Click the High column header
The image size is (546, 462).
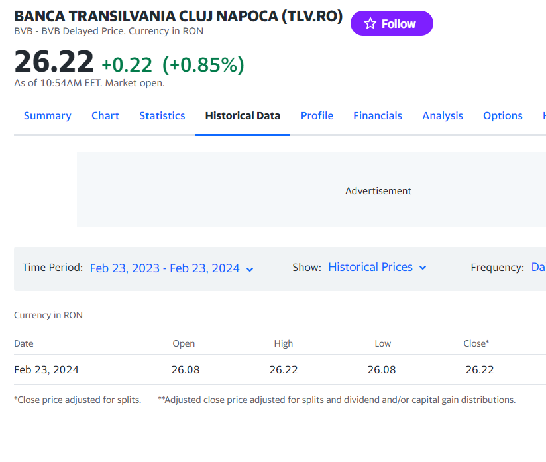click(283, 343)
